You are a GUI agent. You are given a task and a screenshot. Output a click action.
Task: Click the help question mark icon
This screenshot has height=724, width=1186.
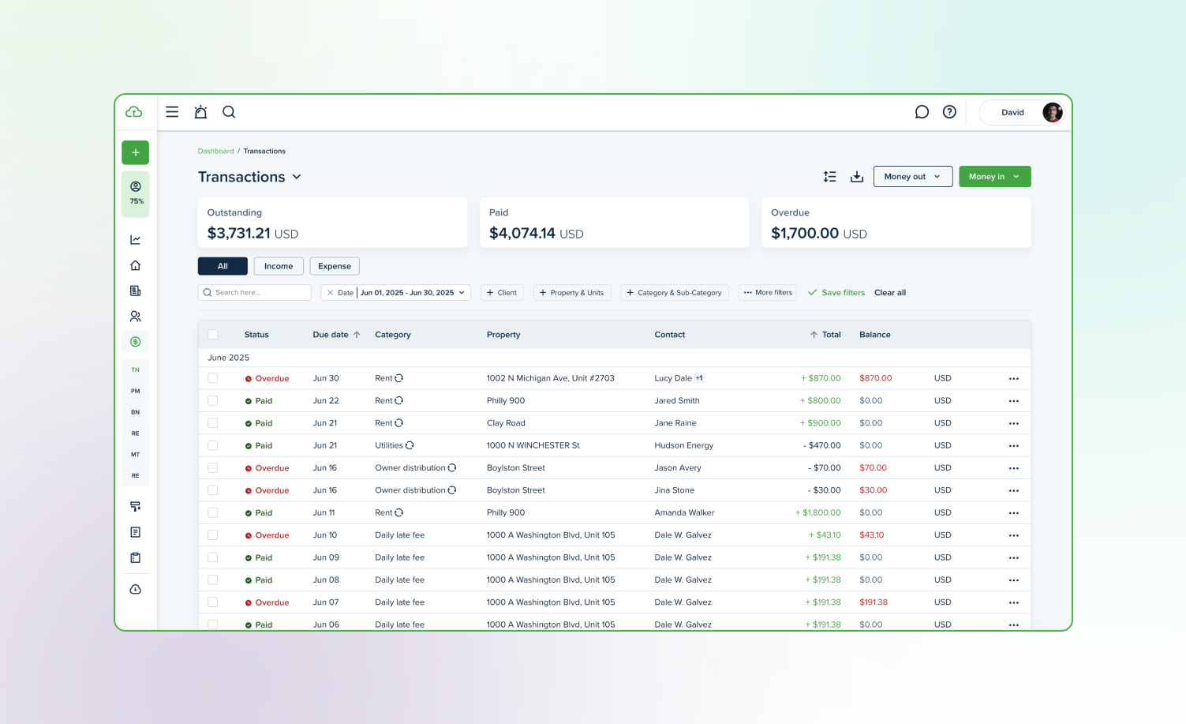coord(949,112)
